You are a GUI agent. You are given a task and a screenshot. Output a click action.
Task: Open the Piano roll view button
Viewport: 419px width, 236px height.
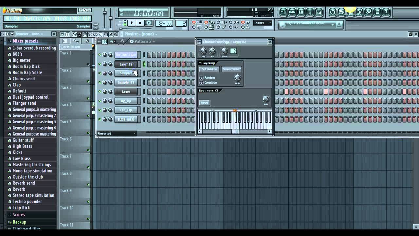pos(301,12)
